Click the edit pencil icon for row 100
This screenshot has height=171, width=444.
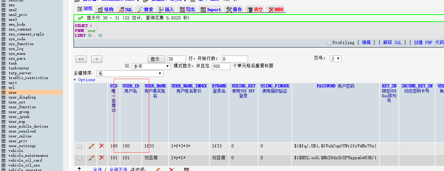coord(91,146)
